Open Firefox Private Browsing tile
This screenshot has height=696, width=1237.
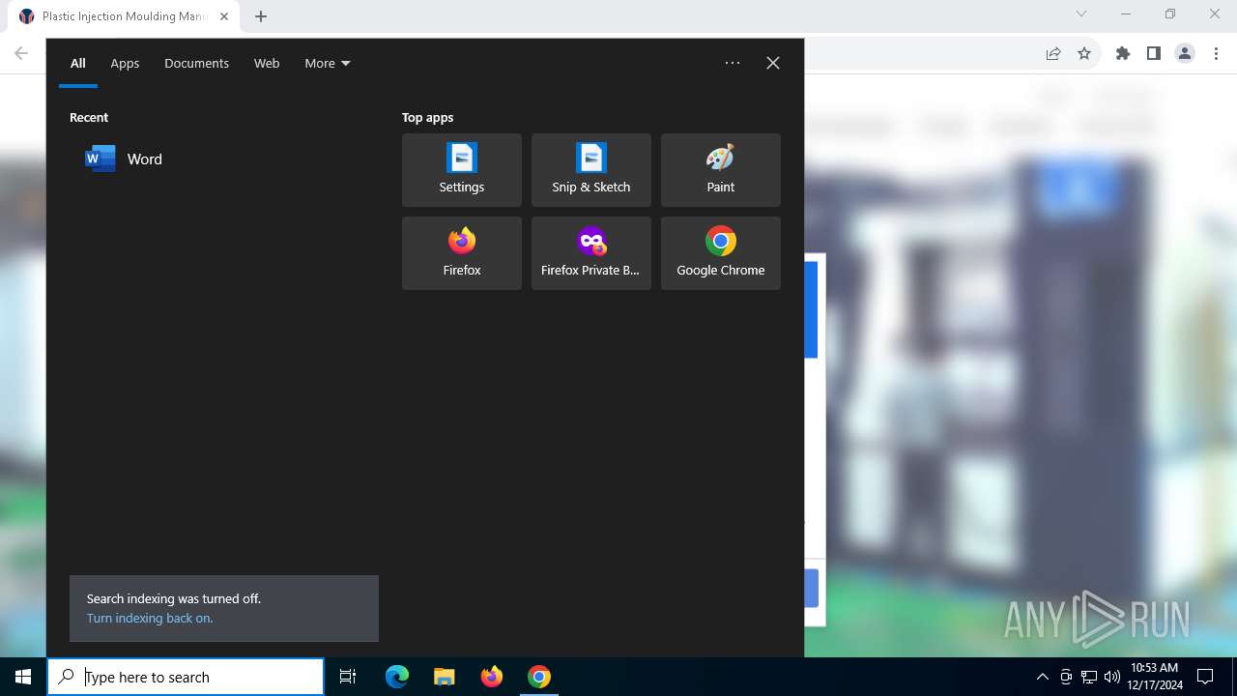click(591, 253)
